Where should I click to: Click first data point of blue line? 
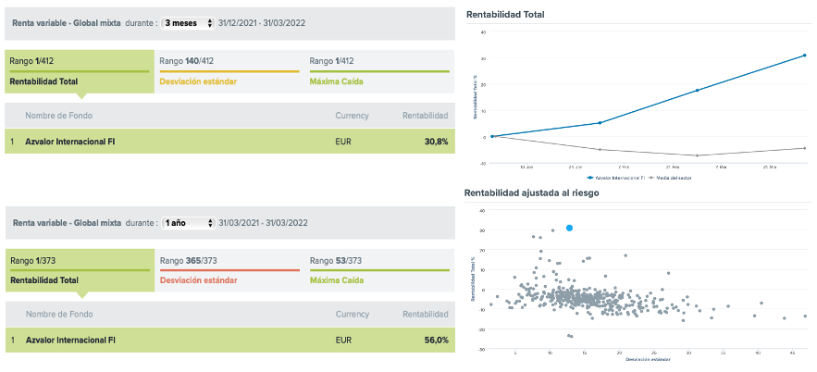pyautogui.click(x=492, y=136)
